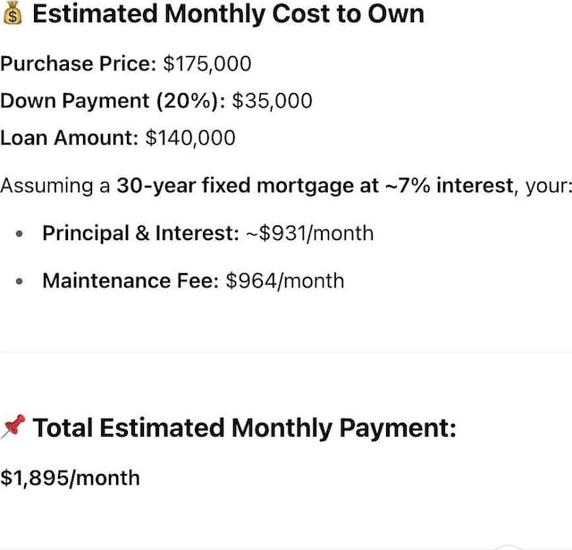Screen dimensions: 572x550
Task: Click the Maintenance Fee bullet label
Action: (130, 280)
